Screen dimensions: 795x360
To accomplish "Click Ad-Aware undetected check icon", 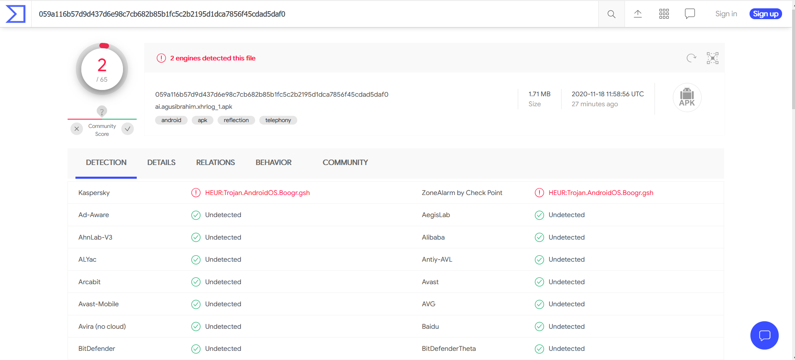I will tap(196, 215).
